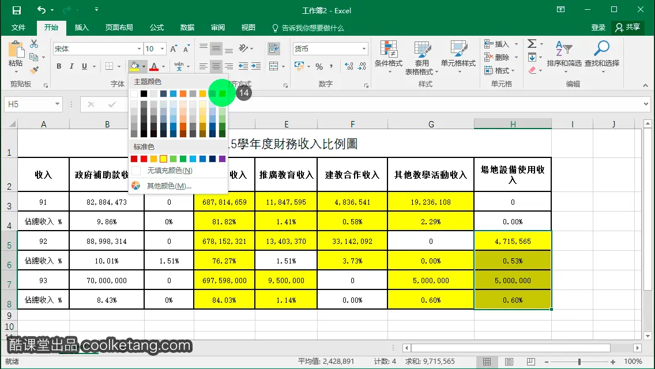Click the Undo arrow icon
This screenshot has width=655, height=369.
pyautogui.click(x=41, y=10)
